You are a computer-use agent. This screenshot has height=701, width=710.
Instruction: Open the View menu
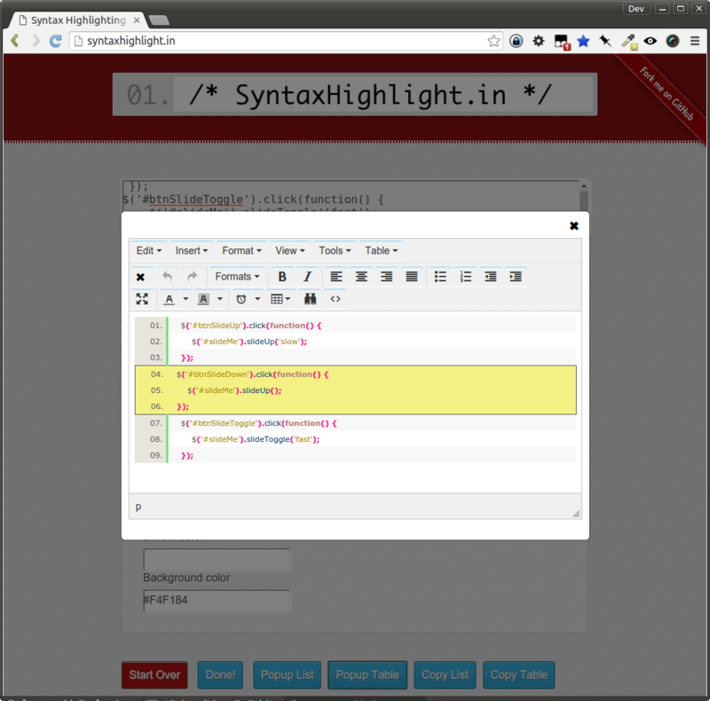(290, 250)
